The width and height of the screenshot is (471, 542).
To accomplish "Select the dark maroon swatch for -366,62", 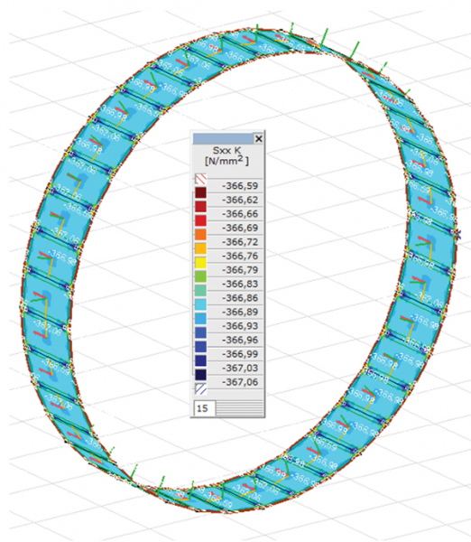I will point(200,192).
